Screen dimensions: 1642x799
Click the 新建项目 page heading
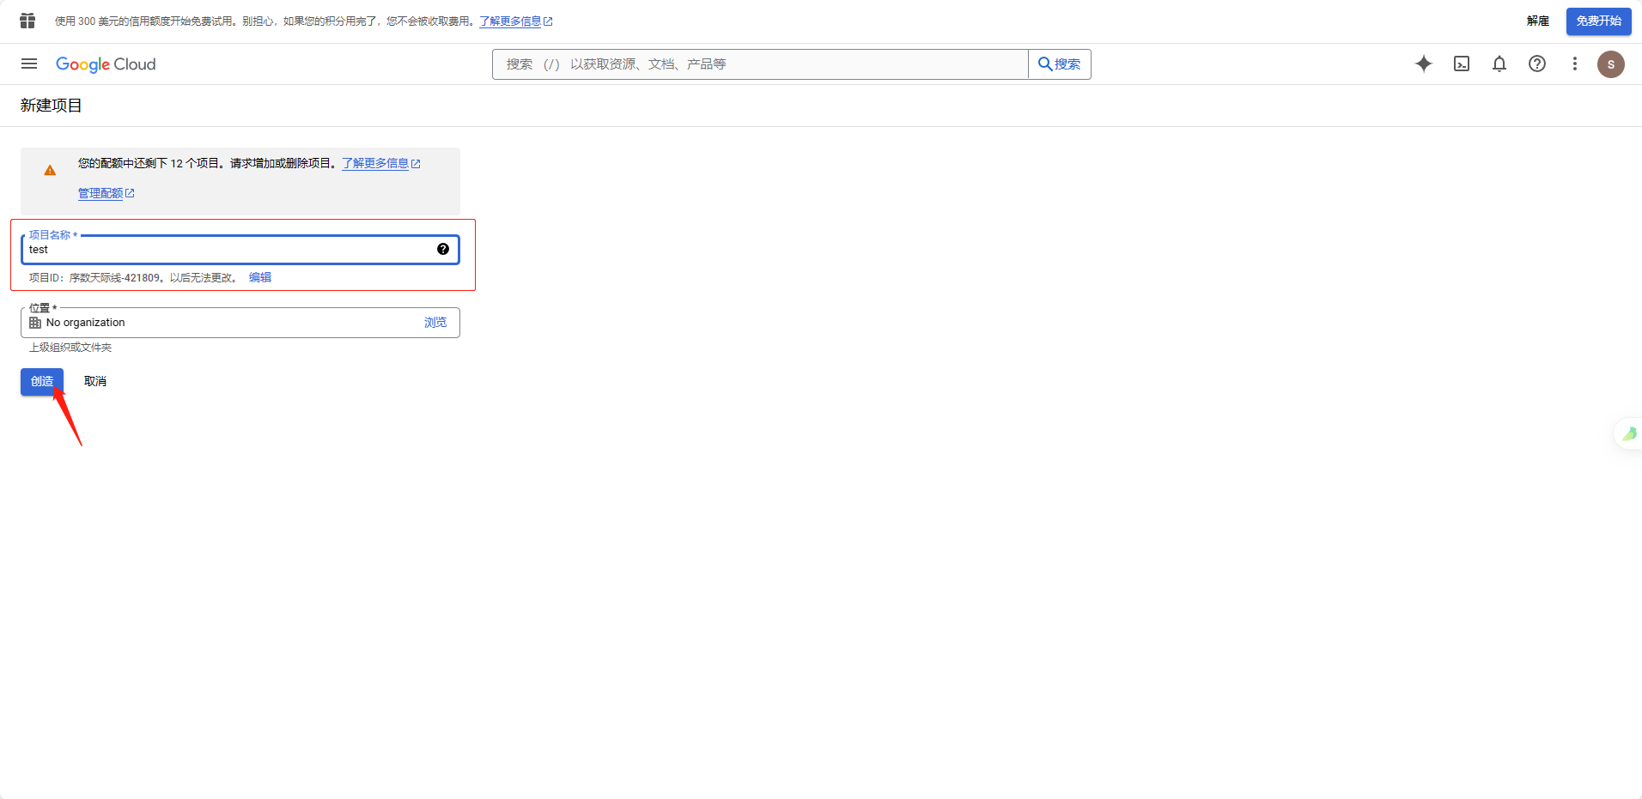pos(52,106)
